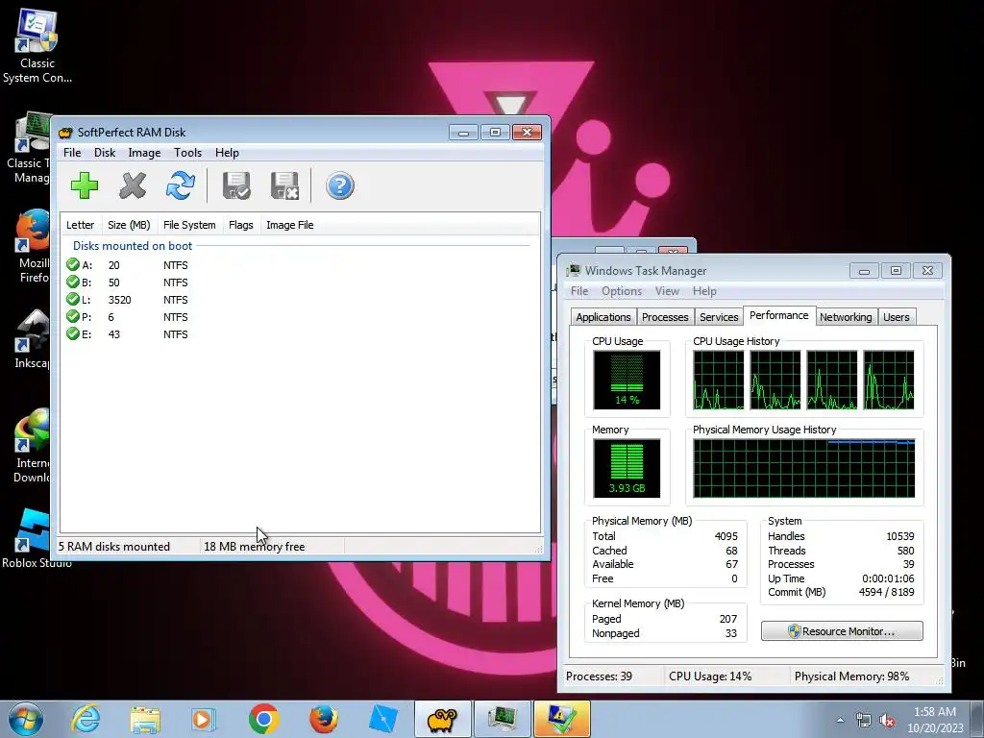The height and width of the screenshot is (738, 984).
Task: Open Disk menu in RAM Disk
Action: (105, 153)
